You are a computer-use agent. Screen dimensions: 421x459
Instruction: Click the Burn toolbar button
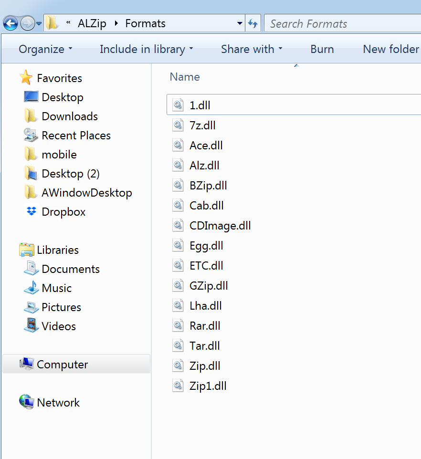tap(322, 49)
